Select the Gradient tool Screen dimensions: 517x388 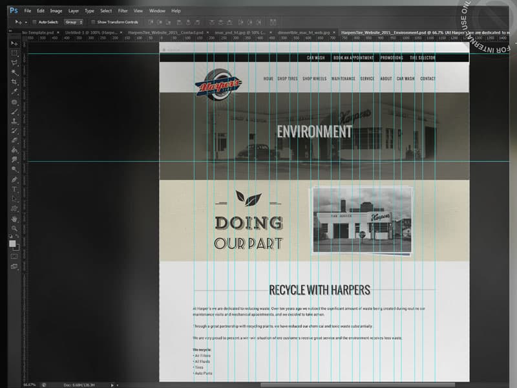14,150
